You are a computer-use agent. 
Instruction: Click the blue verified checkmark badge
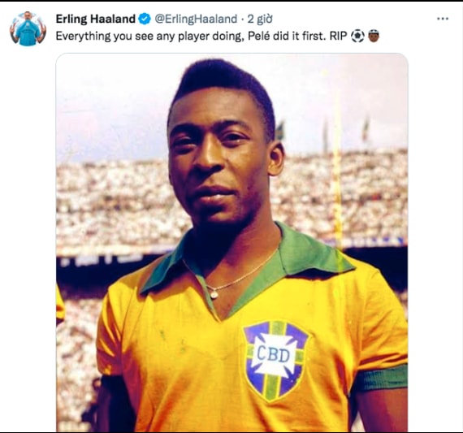click(x=145, y=19)
